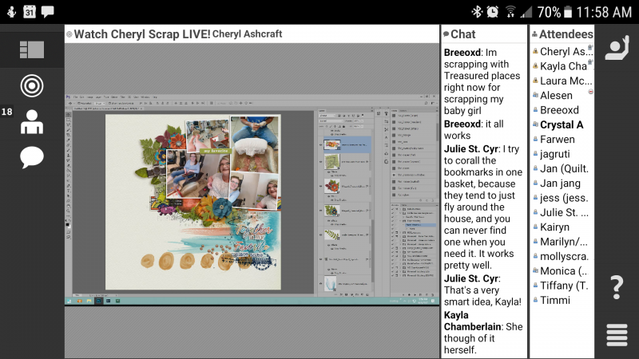This screenshot has height=359, width=639.
Task: Tap the message notification icon in status bar
Action: (48, 12)
